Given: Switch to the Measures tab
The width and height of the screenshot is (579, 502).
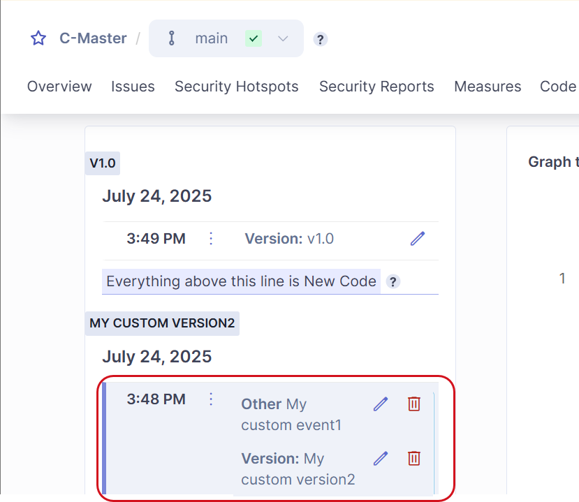Looking at the screenshot, I should pos(488,87).
